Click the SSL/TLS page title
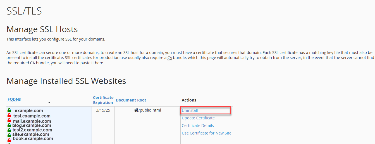 (24, 11)
